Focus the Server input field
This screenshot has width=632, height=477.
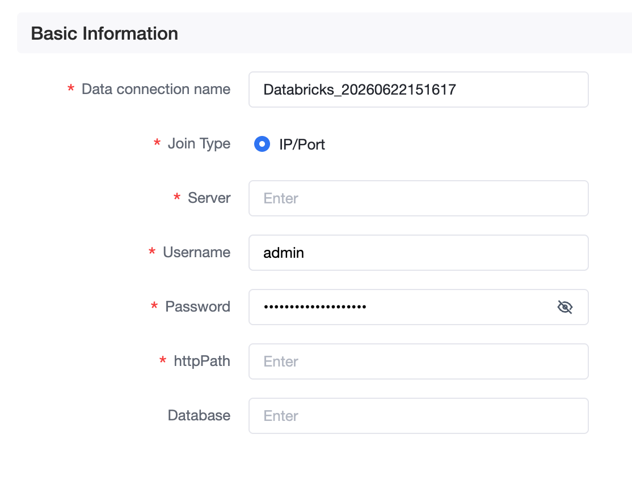coord(418,198)
